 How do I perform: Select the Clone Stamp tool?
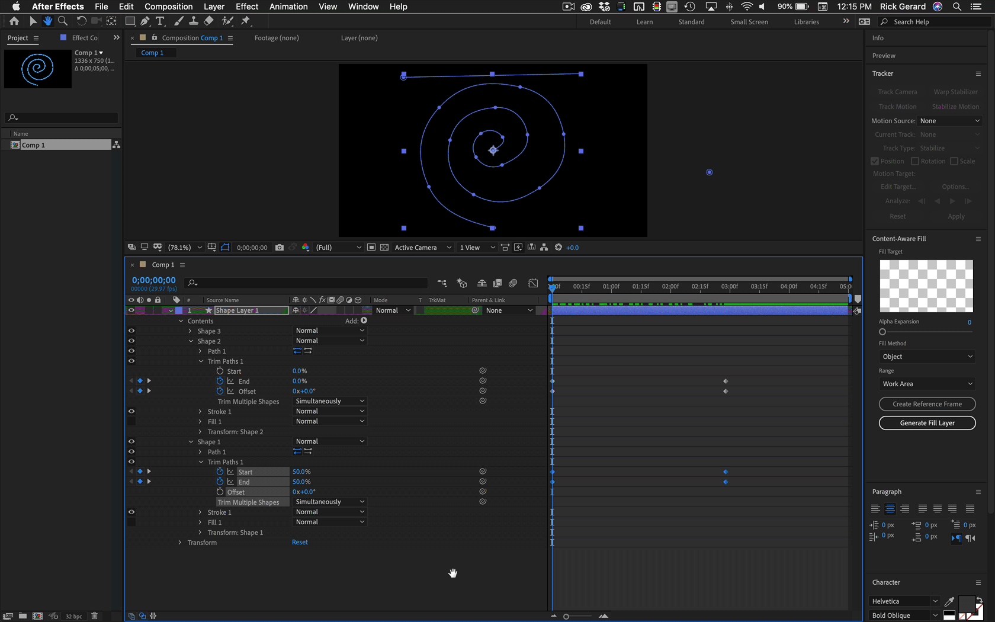click(194, 21)
